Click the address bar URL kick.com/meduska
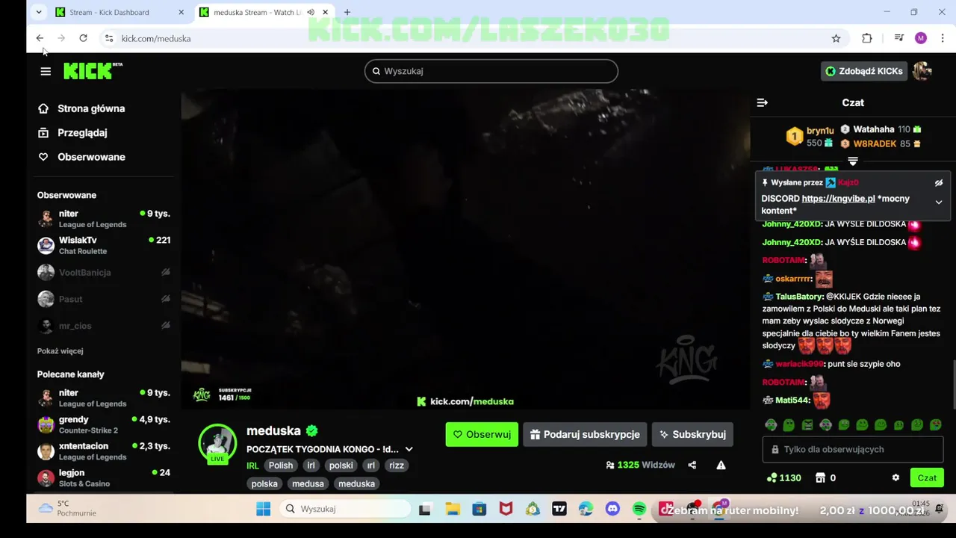 point(156,38)
